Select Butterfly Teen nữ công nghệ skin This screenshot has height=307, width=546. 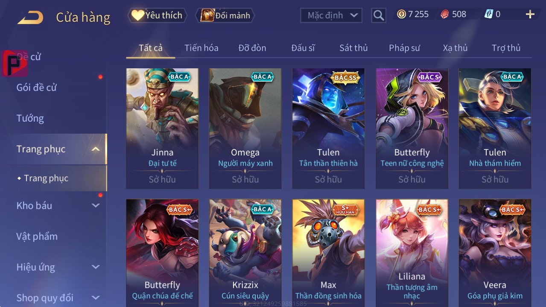(x=412, y=129)
